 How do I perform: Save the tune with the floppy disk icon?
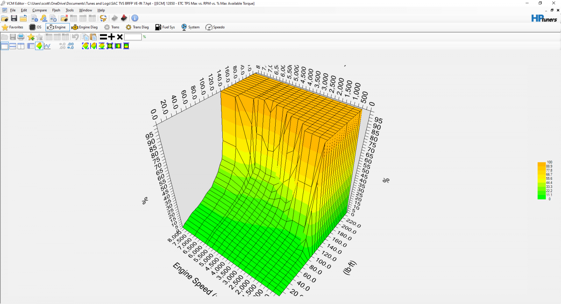[x=14, y=18]
